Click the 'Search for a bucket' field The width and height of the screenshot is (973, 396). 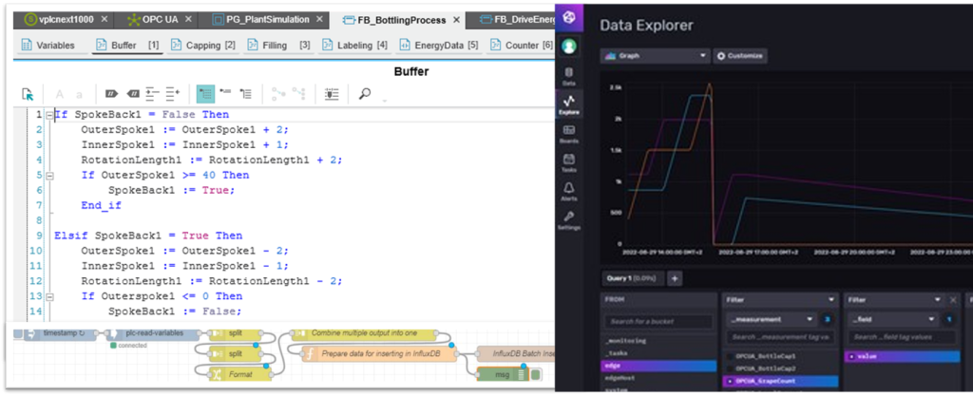(x=659, y=322)
